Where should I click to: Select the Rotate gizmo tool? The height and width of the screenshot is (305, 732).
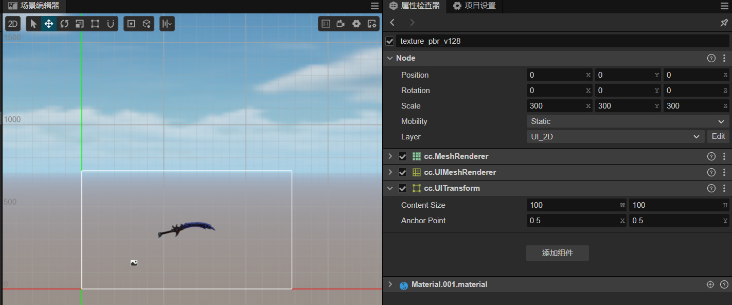[x=64, y=24]
